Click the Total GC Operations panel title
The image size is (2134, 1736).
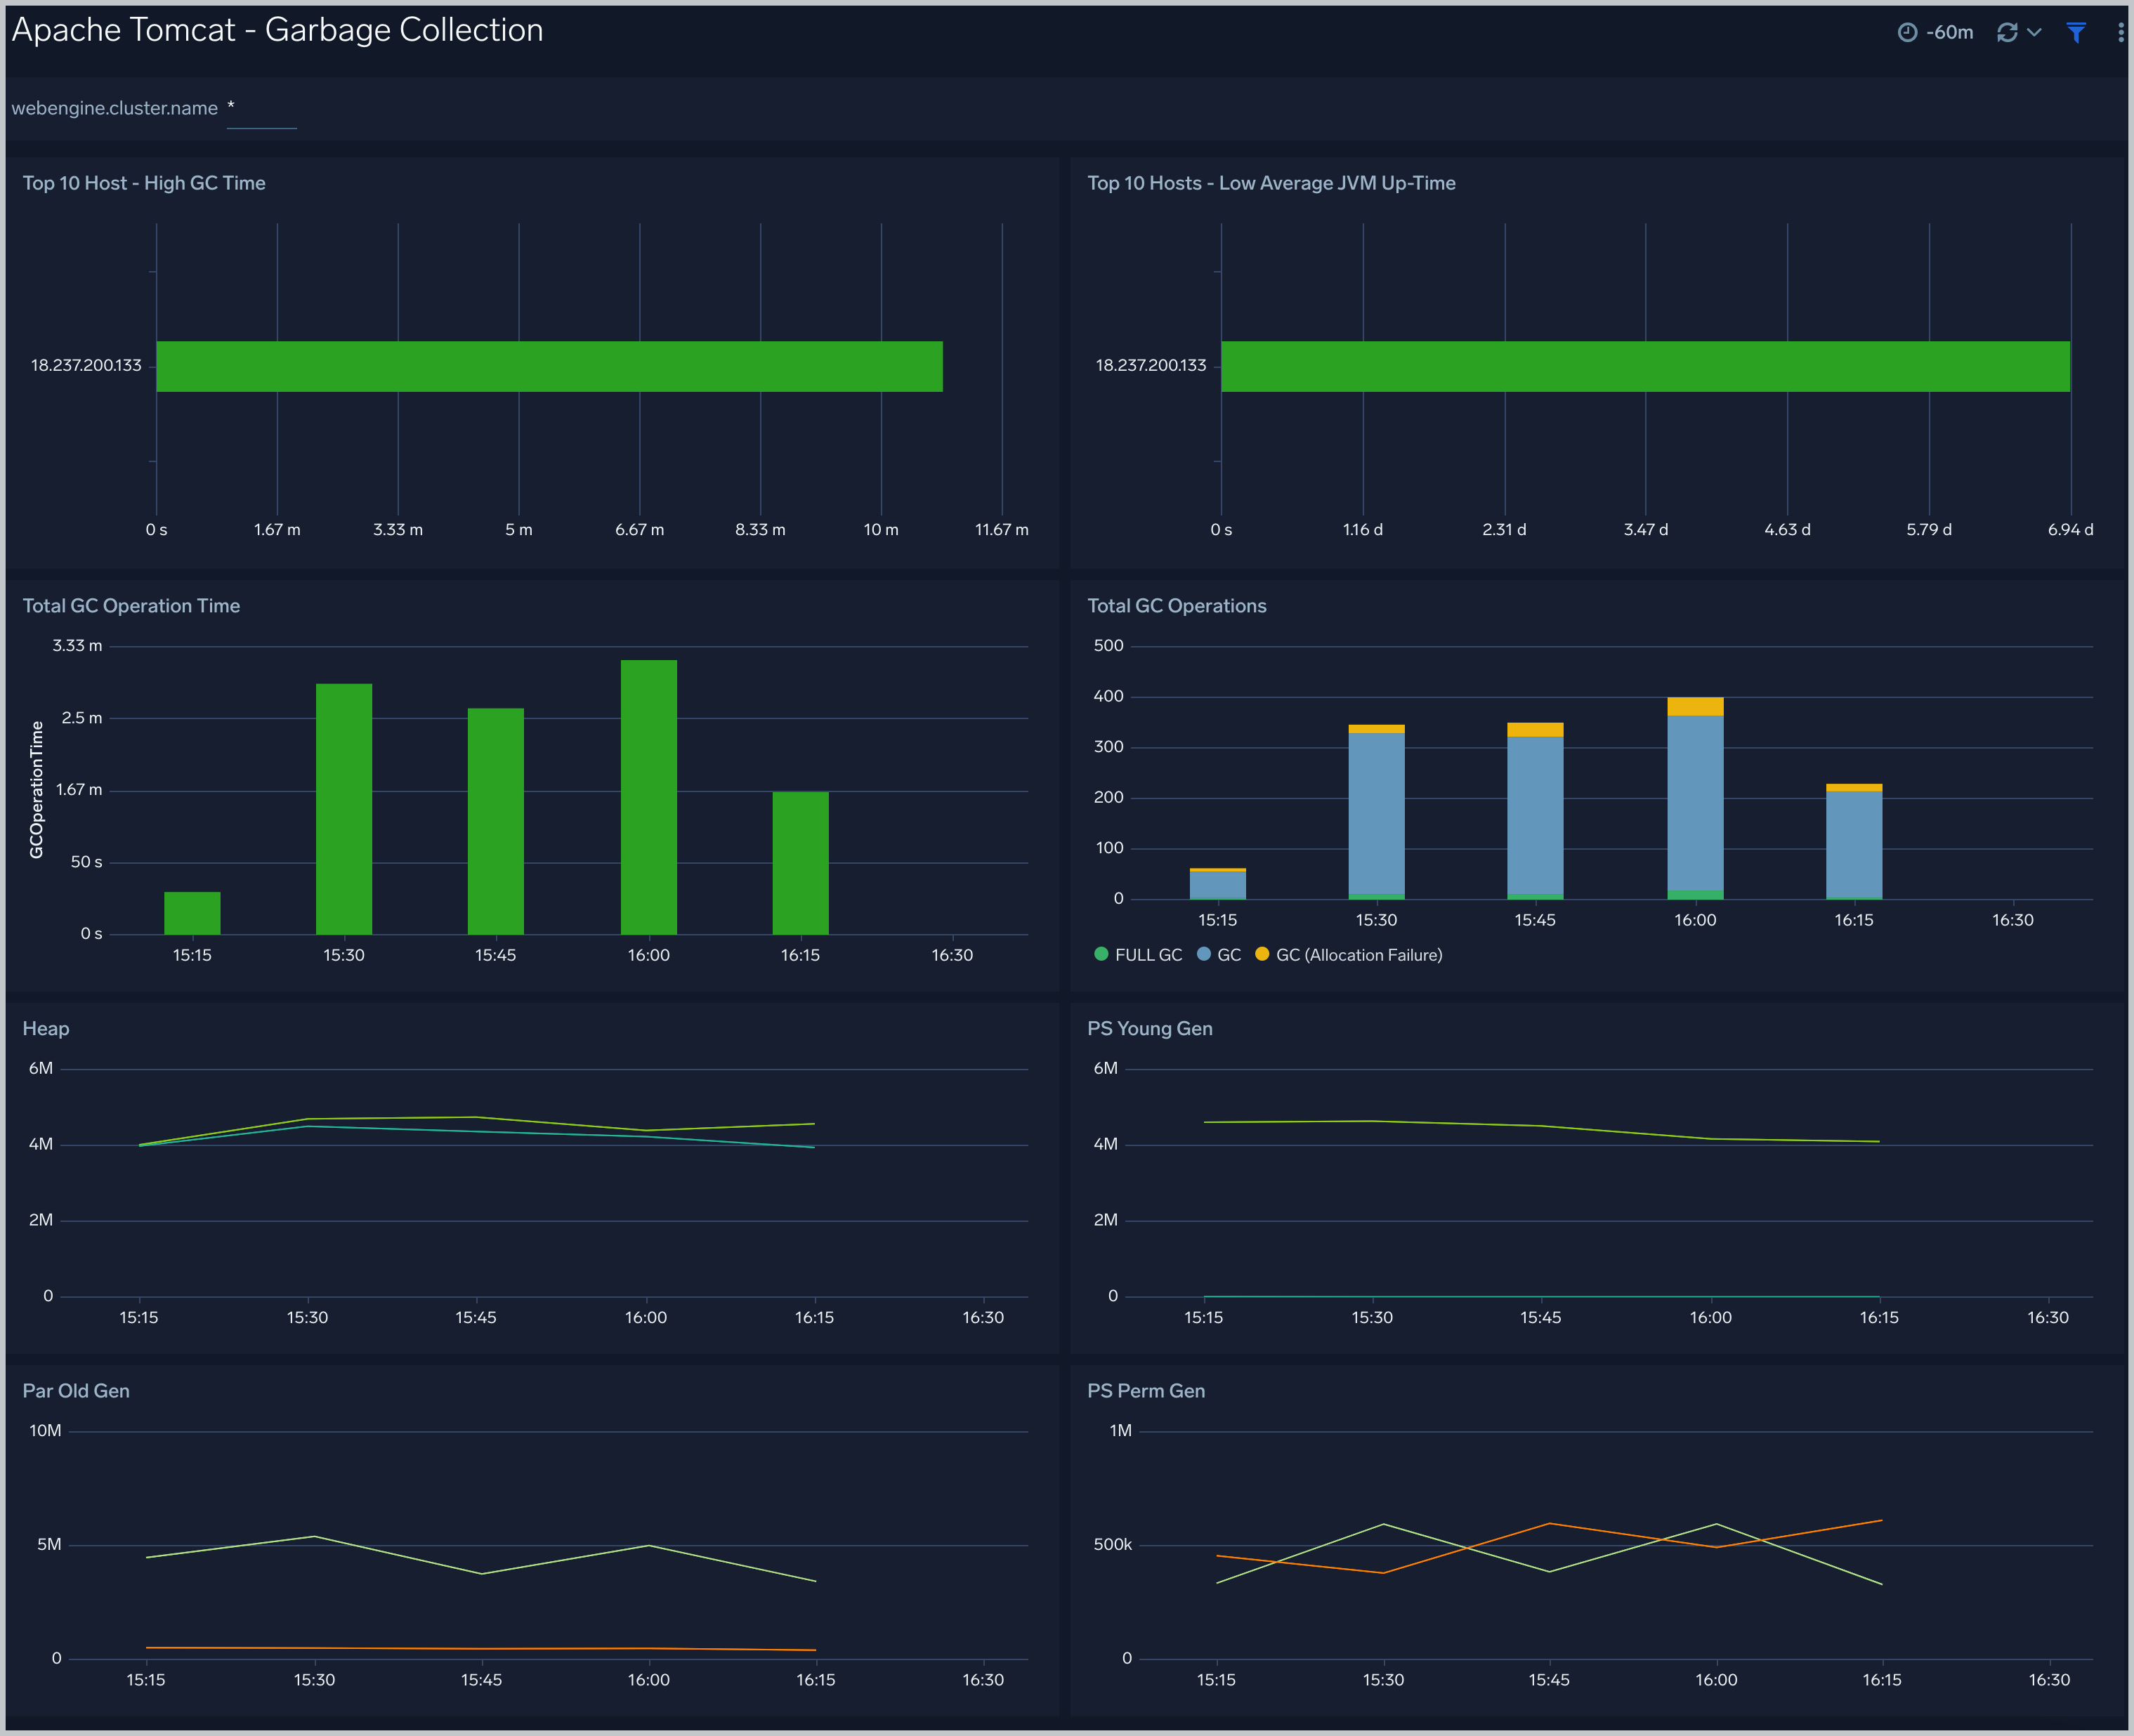[1177, 606]
